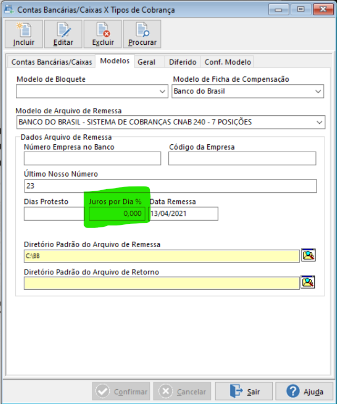Maximize the Contas Bancárias window
This screenshot has height=404, width=337.
tap(301, 9)
